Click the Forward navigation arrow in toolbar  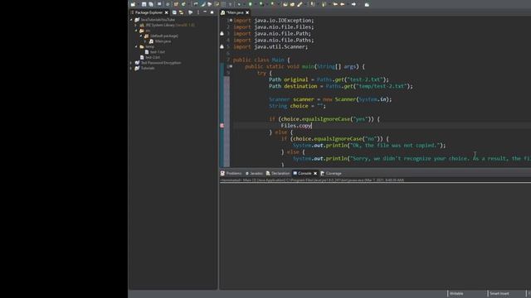click(x=353, y=4)
